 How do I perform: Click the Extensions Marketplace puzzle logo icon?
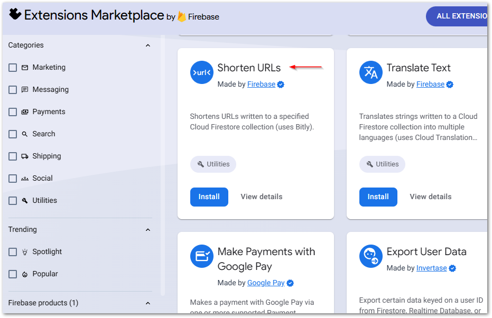click(15, 14)
